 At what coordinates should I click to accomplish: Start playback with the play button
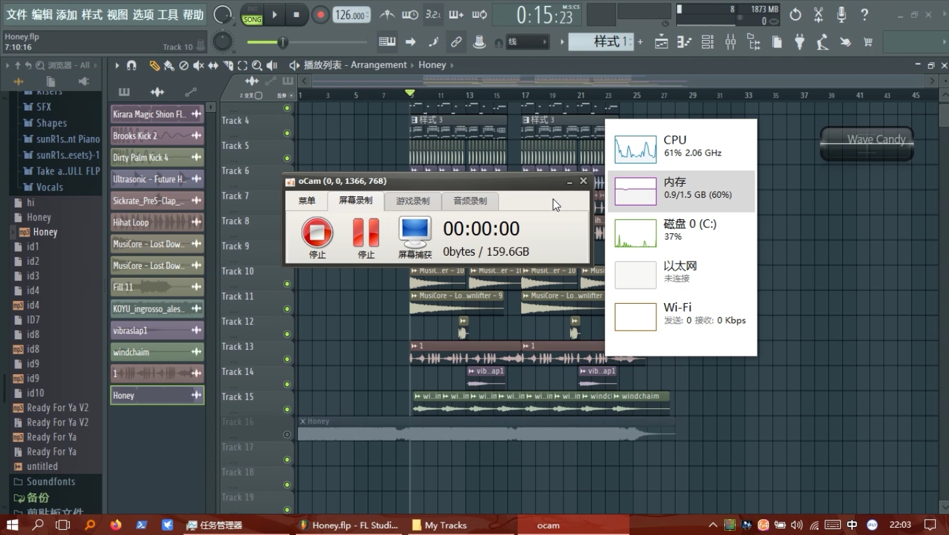point(275,14)
